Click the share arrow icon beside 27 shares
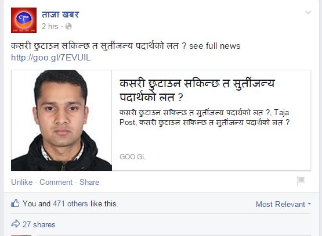This screenshot has width=322, height=236. [16, 224]
